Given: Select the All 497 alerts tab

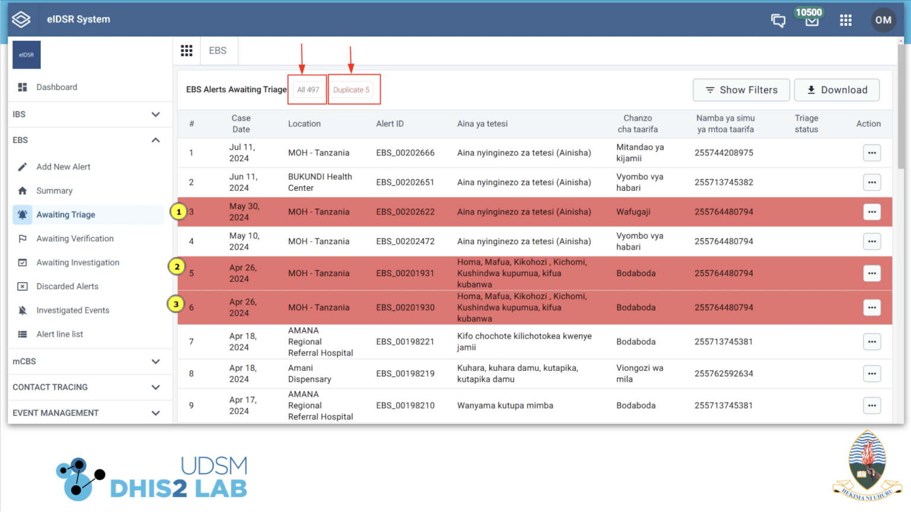Looking at the screenshot, I should [x=307, y=89].
